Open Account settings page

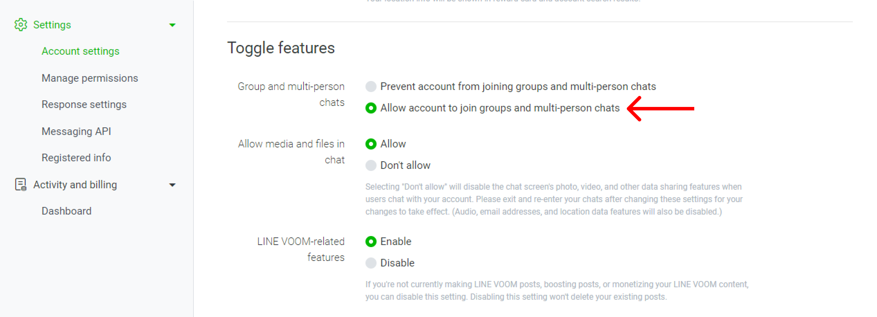point(80,51)
